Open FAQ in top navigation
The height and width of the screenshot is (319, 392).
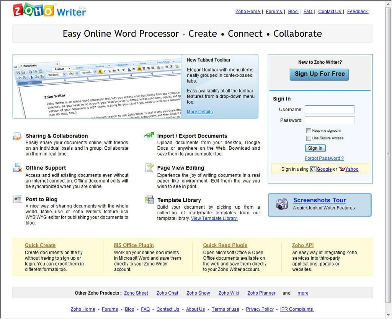308,11
